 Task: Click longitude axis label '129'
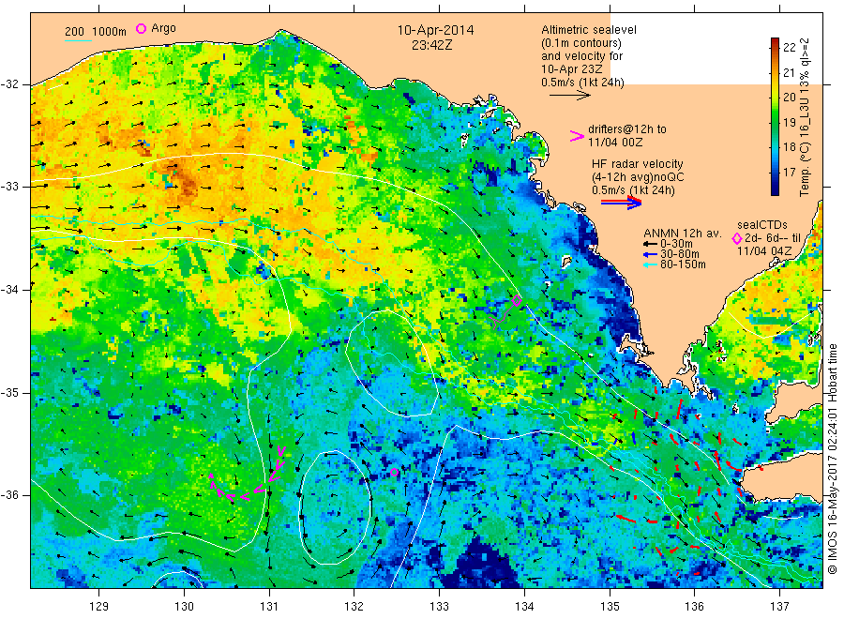pos(99,607)
